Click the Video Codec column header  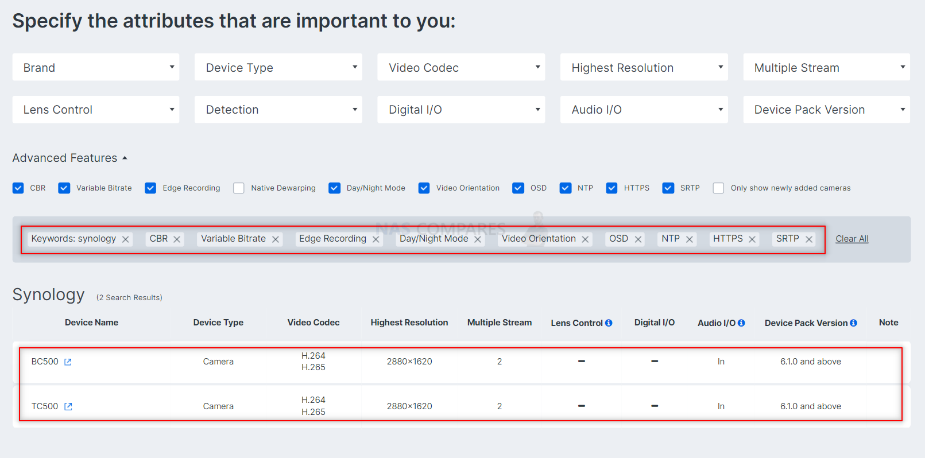[314, 323]
